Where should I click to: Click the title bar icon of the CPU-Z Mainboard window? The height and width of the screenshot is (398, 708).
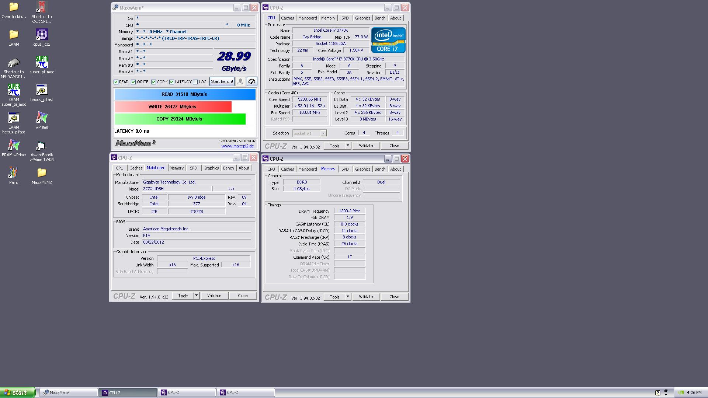[114, 157]
